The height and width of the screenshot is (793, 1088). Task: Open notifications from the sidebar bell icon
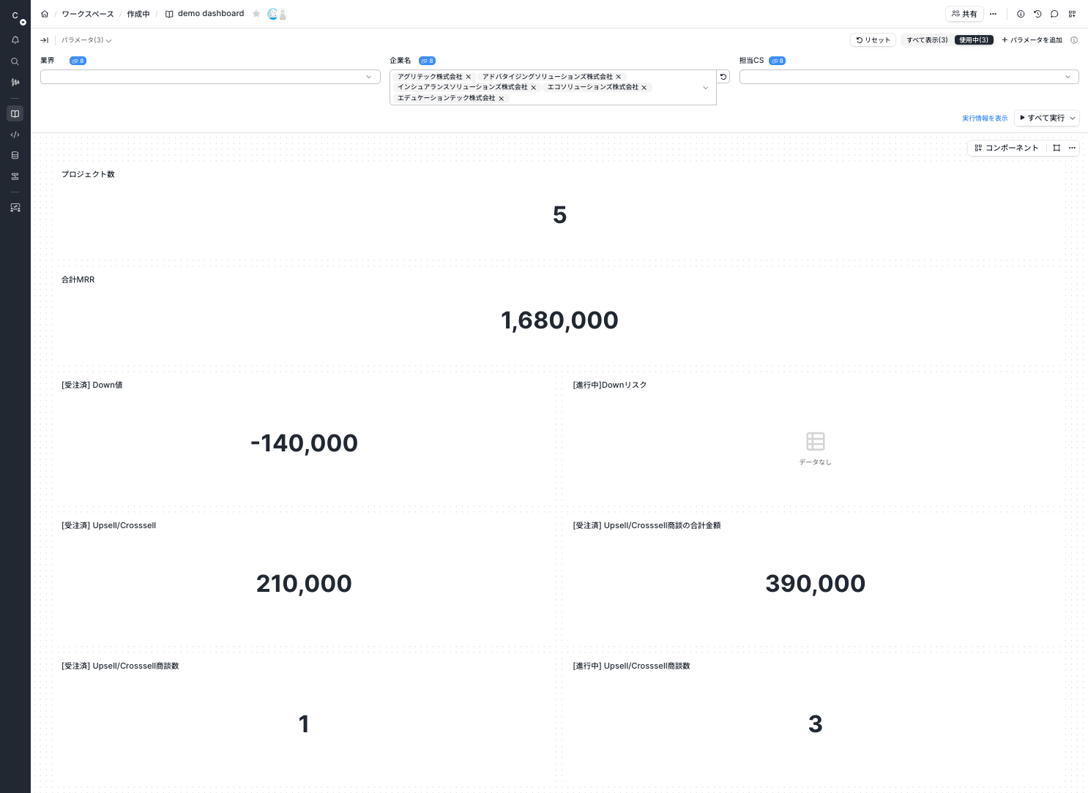point(15,40)
